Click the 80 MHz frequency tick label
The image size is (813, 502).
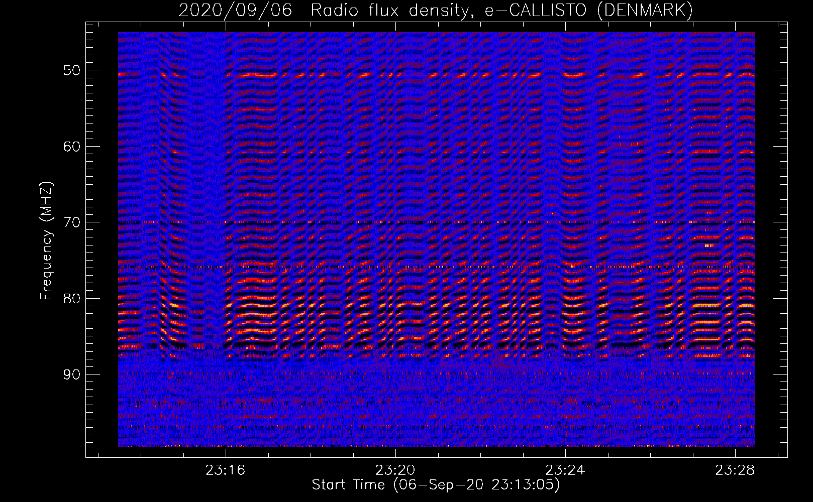72,299
